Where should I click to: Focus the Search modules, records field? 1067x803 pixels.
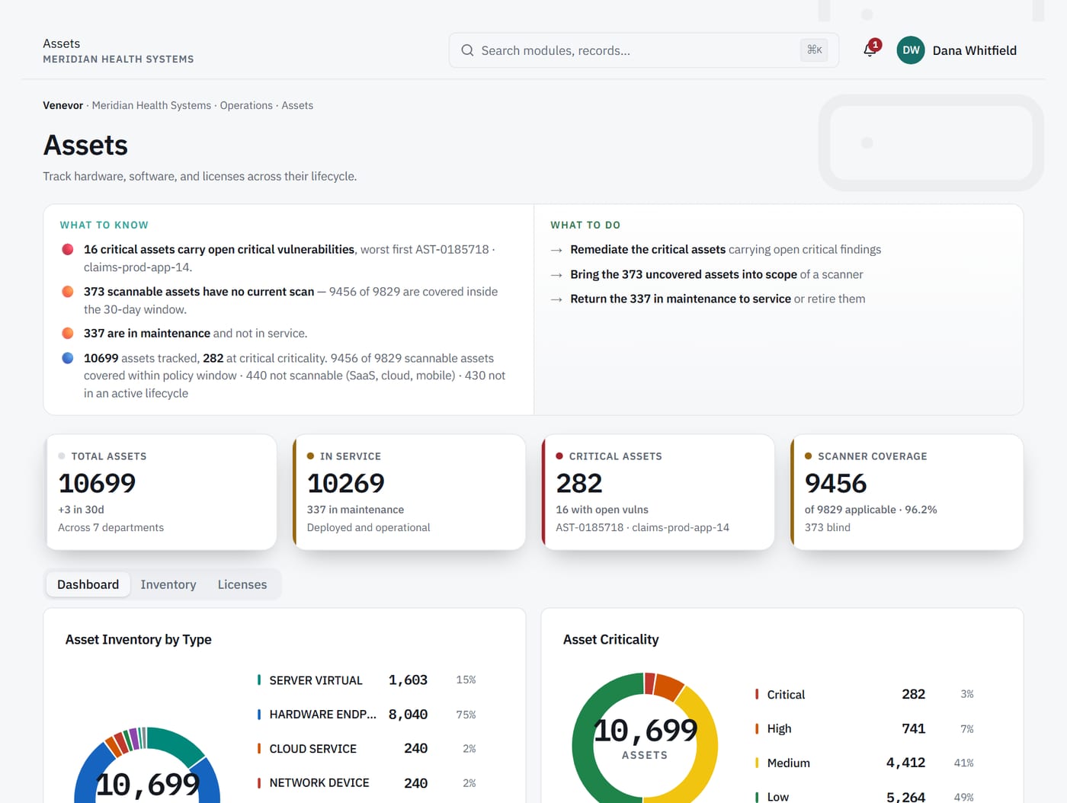pos(643,50)
